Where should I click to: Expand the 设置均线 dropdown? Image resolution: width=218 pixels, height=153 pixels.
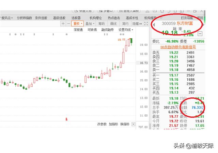126,30
